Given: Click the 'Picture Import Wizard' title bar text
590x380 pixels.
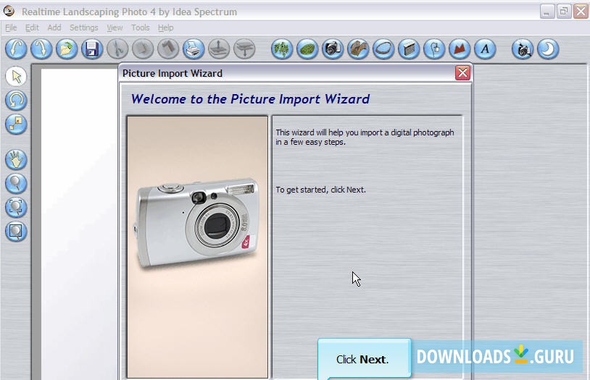Looking at the screenshot, I should (173, 73).
